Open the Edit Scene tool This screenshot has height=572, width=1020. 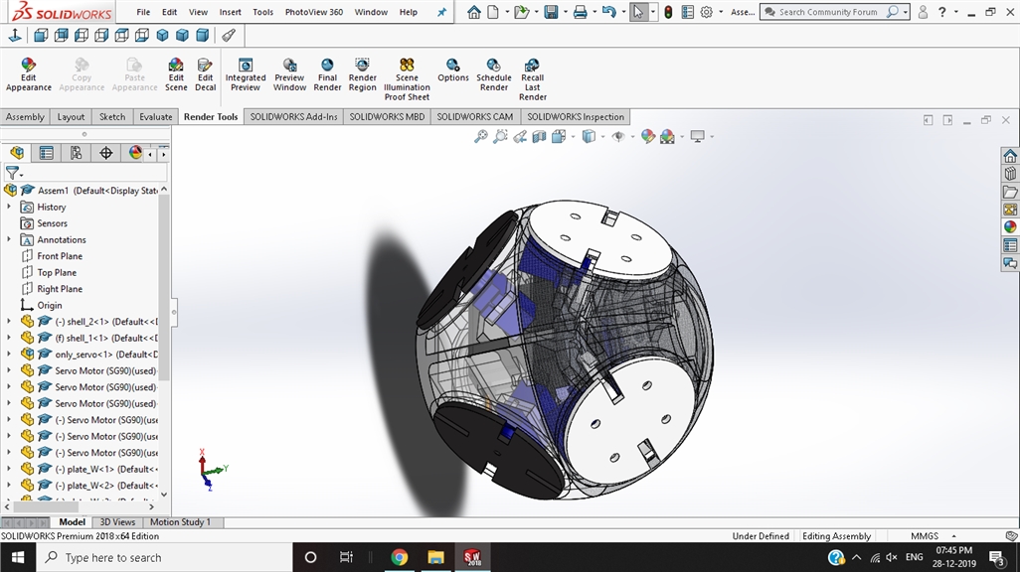point(176,74)
